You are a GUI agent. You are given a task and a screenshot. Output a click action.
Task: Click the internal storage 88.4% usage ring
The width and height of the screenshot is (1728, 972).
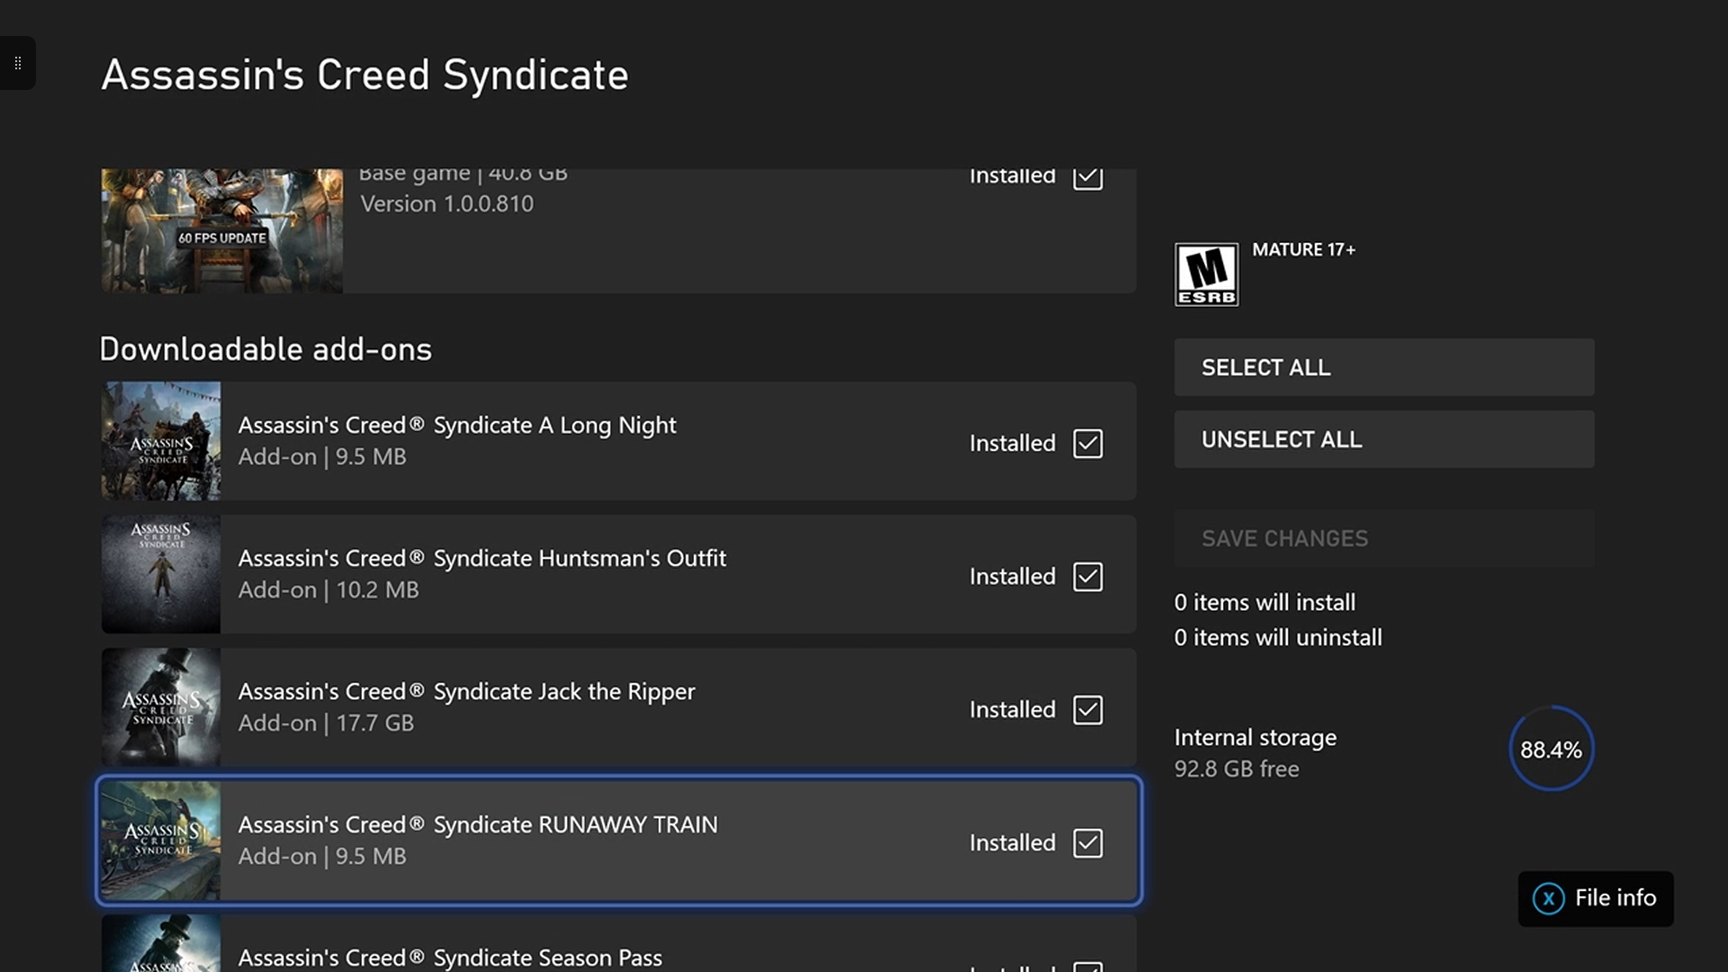tap(1551, 749)
